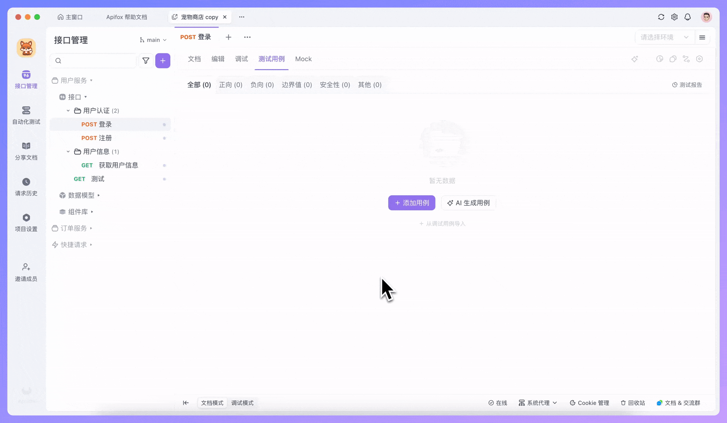Click the 添加用例 button
The image size is (727, 423).
[x=411, y=203]
